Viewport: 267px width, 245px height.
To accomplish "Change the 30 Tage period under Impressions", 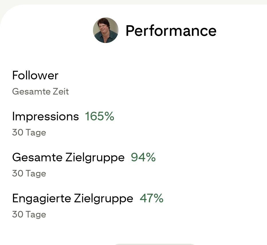I will click(x=29, y=132).
